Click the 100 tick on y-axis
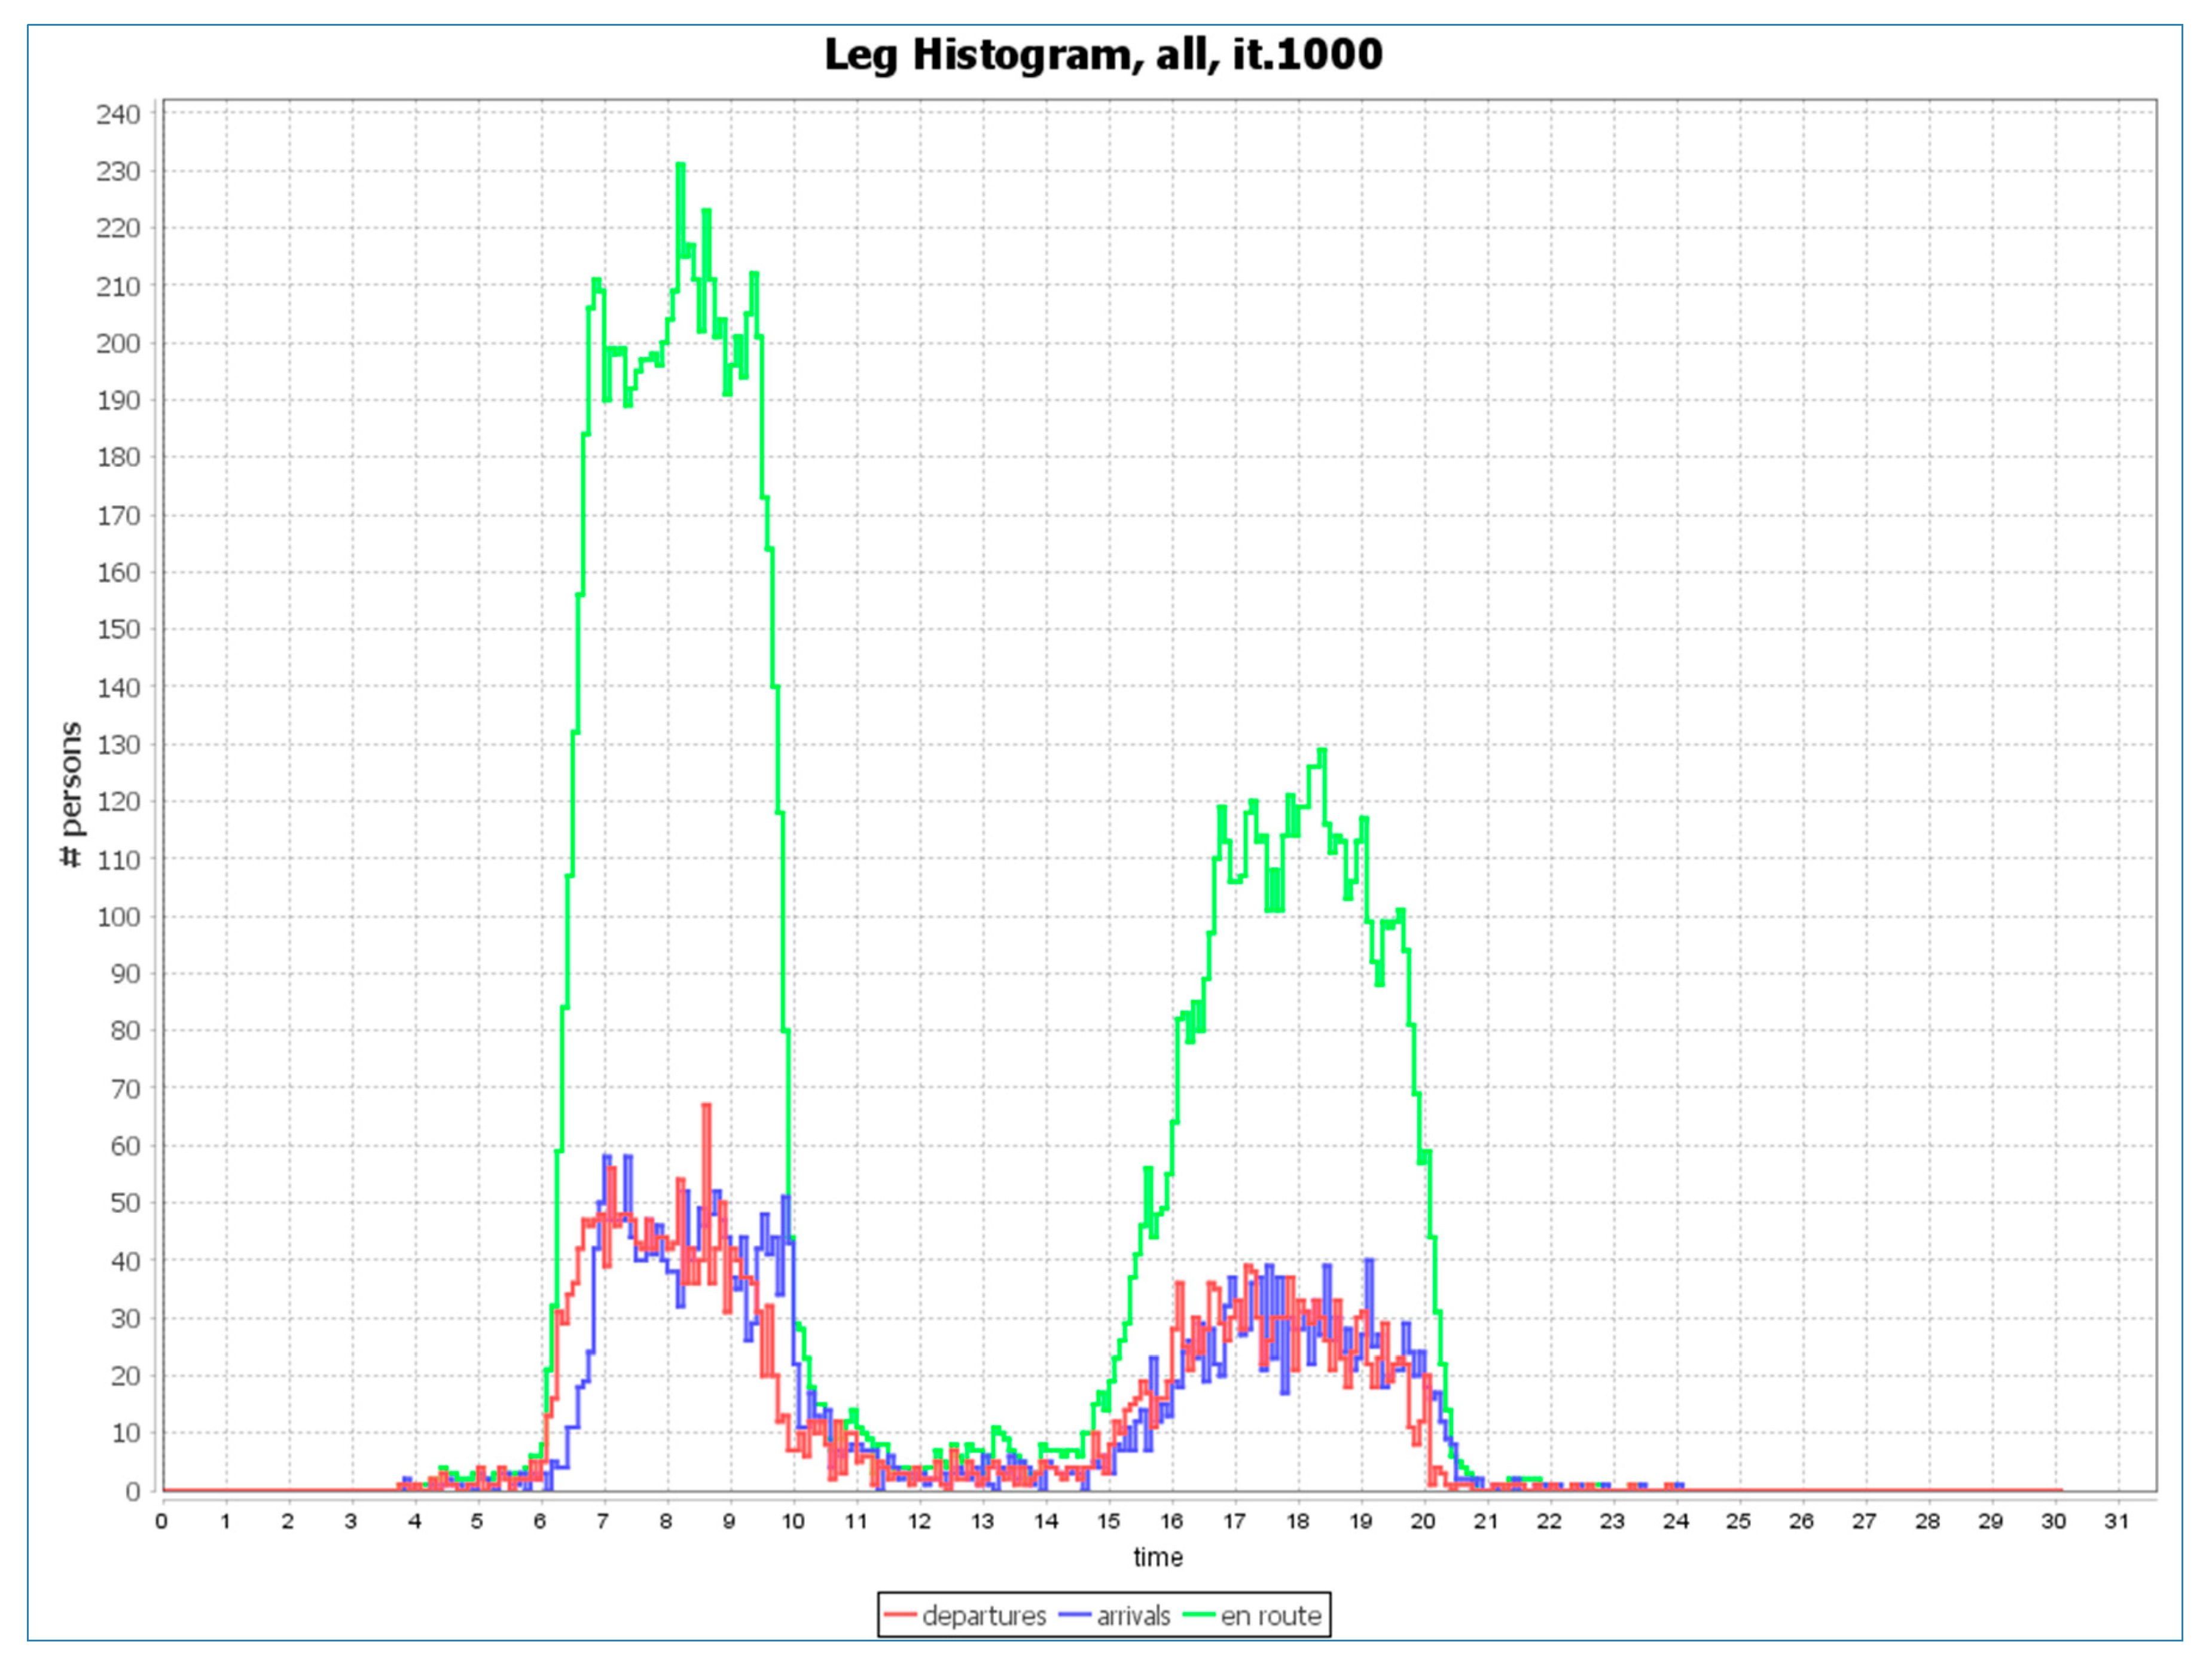The height and width of the screenshot is (1660, 2212). pyautogui.click(x=119, y=916)
